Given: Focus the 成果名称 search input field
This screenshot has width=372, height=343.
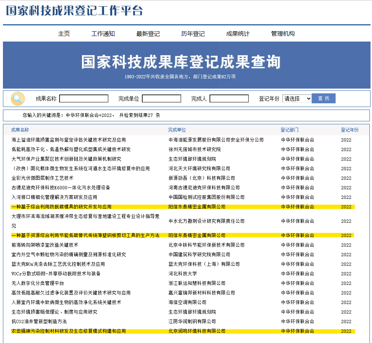Looking at the screenshot, I should click(x=84, y=99).
